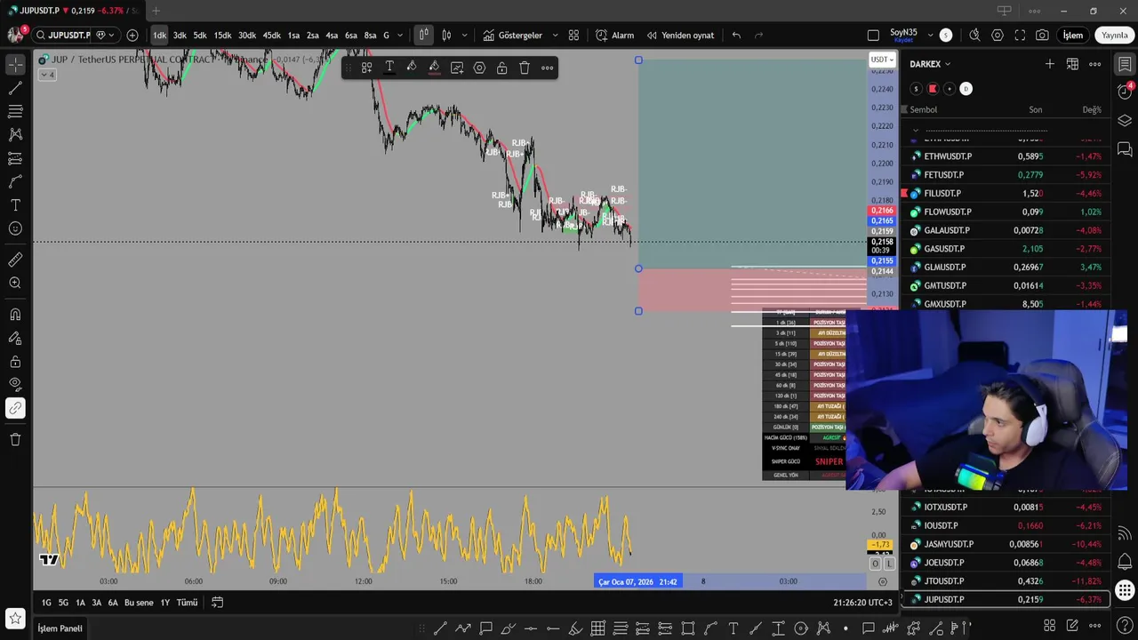Select the text annotation tool
The height and width of the screenshot is (640, 1138).
[15, 204]
